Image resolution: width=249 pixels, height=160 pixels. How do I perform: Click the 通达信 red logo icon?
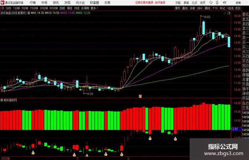click(2, 3)
